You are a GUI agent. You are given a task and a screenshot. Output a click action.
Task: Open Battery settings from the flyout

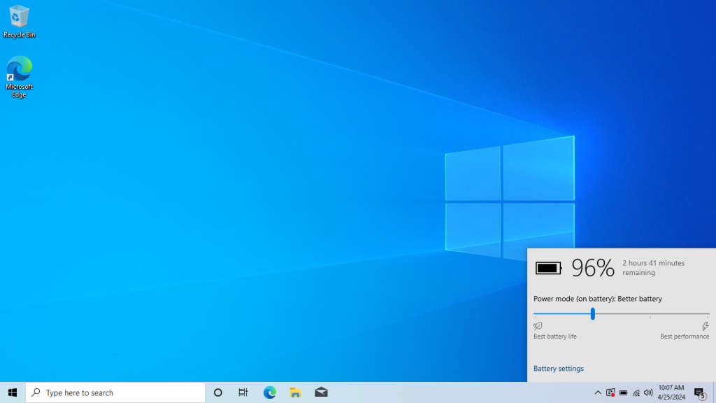pyautogui.click(x=558, y=368)
